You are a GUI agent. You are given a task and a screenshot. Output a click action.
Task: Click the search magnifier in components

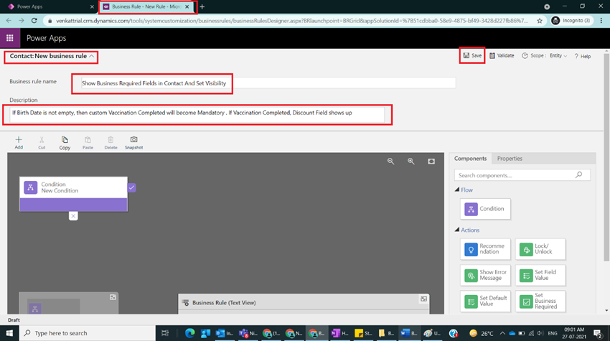coord(579,174)
